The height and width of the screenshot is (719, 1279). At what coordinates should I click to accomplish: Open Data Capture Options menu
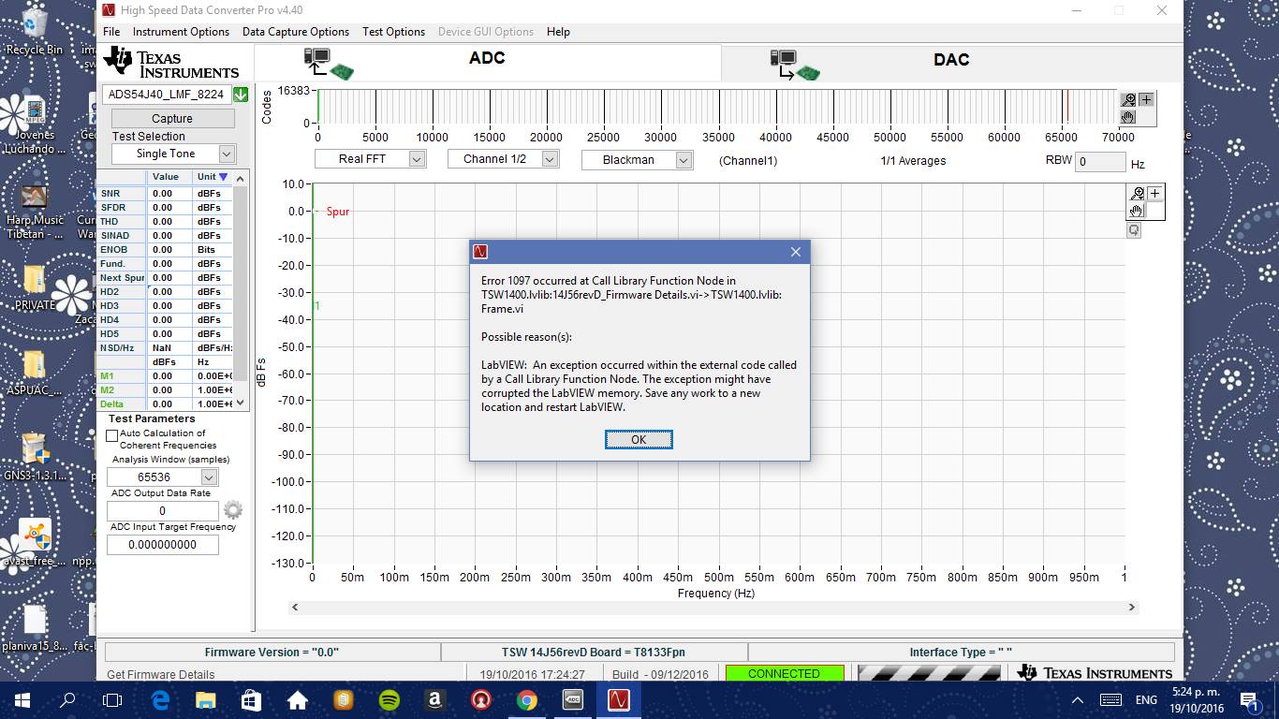[296, 32]
